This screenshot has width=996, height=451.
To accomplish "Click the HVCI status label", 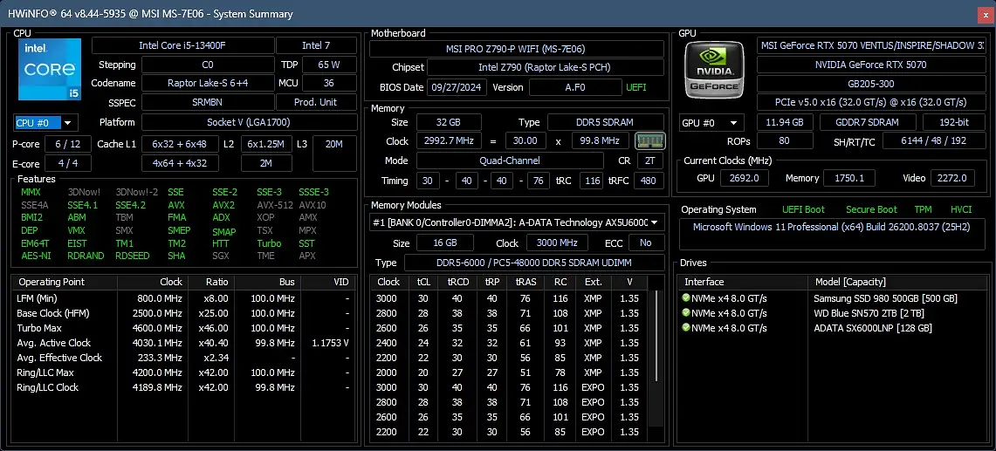I will point(961,209).
